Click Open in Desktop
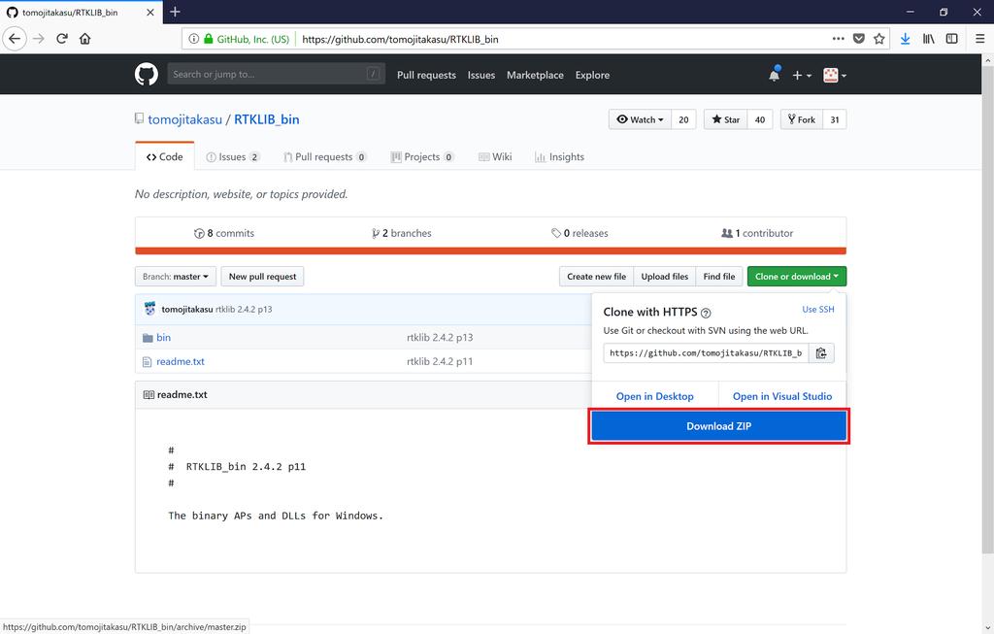This screenshot has width=994, height=634. tap(655, 396)
